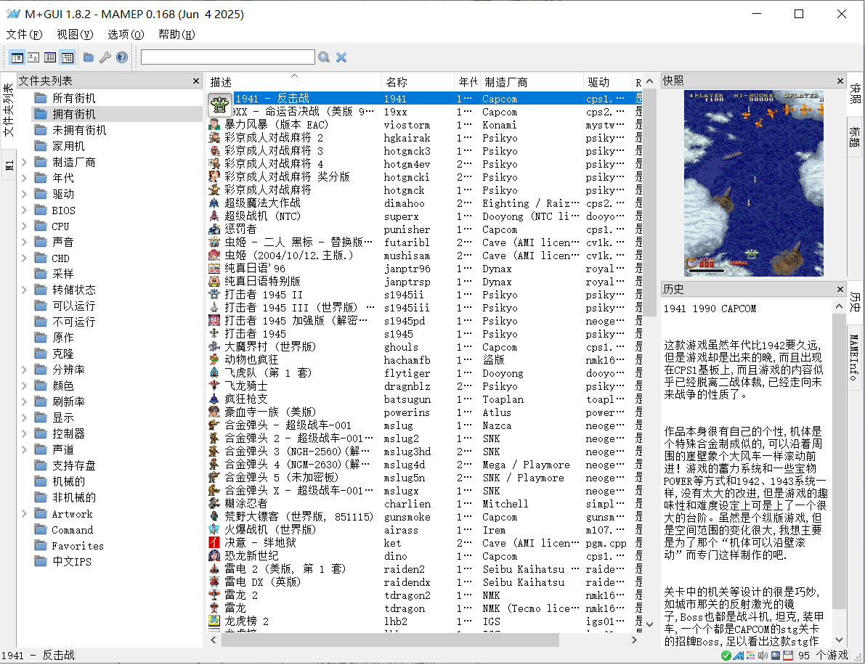Image resolution: width=865 pixels, height=665 pixels.
Task: Focus the toolbar search text box
Action: pyautogui.click(x=228, y=57)
